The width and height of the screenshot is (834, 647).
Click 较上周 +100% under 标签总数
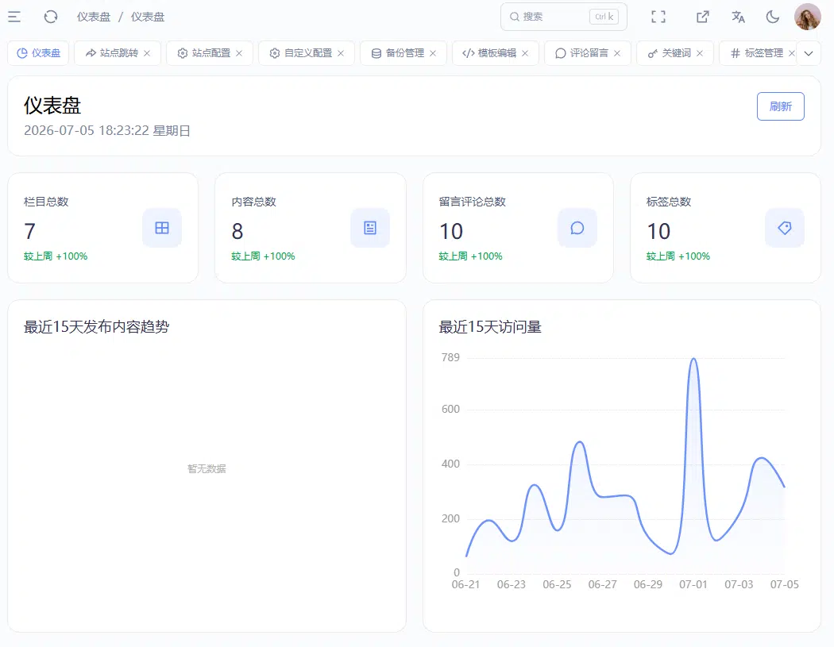point(678,256)
